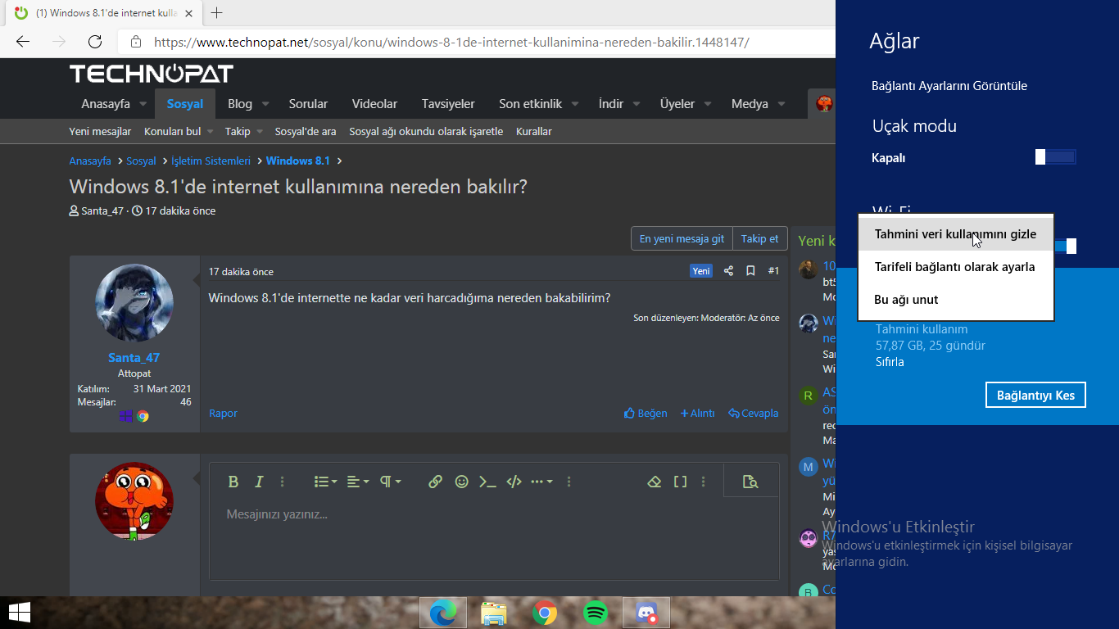
Task: Insert a code block with the angle-bracket icon
Action: (x=514, y=482)
